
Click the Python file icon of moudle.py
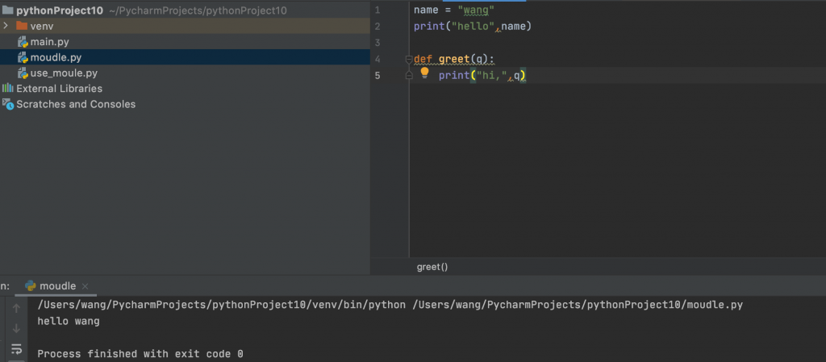(23, 57)
